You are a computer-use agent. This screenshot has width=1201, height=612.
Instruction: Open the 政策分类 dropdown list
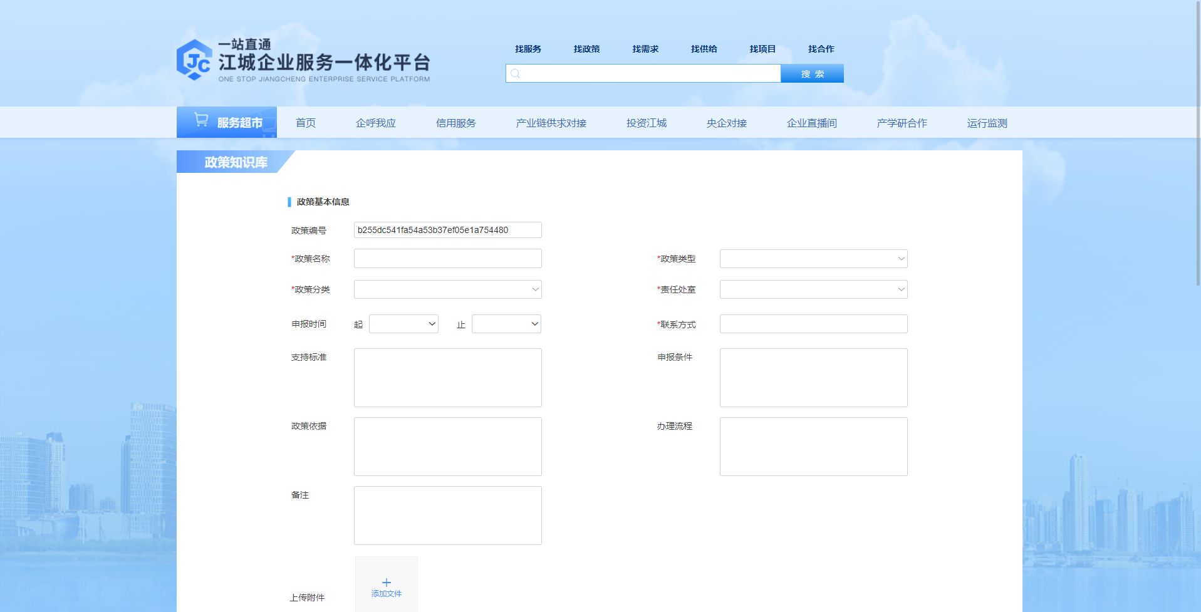[x=447, y=289]
